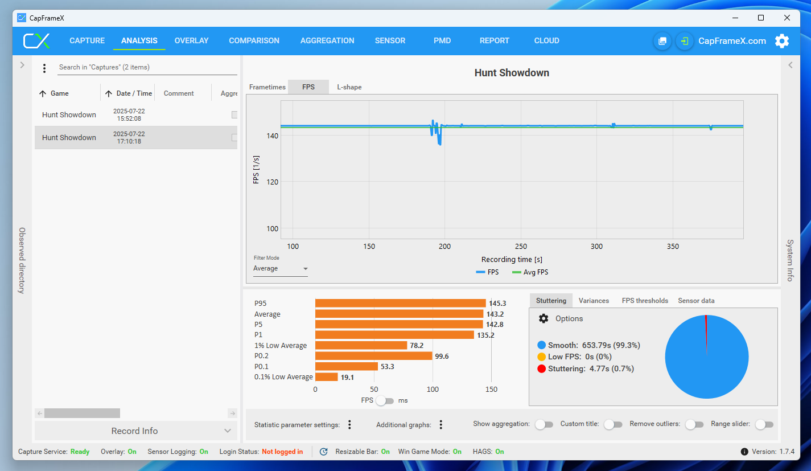Image resolution: width=811 pixels, height=471 pixels.
Task: Expand the Record Info panel
Action: [136, 431]
